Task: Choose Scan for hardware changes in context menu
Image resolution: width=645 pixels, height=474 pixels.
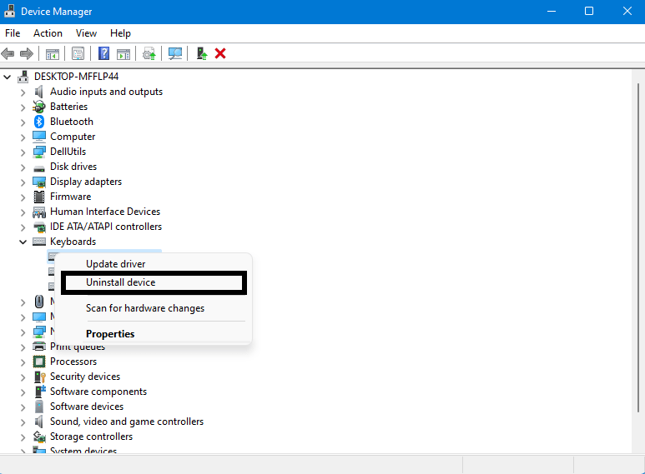Action: coord(145,308)
